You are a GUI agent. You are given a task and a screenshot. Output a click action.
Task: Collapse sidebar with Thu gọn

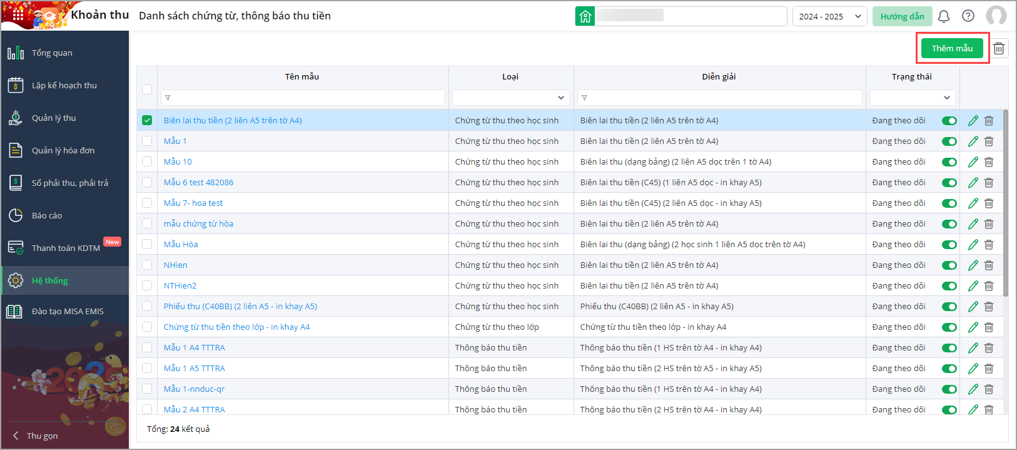(36, 436)
